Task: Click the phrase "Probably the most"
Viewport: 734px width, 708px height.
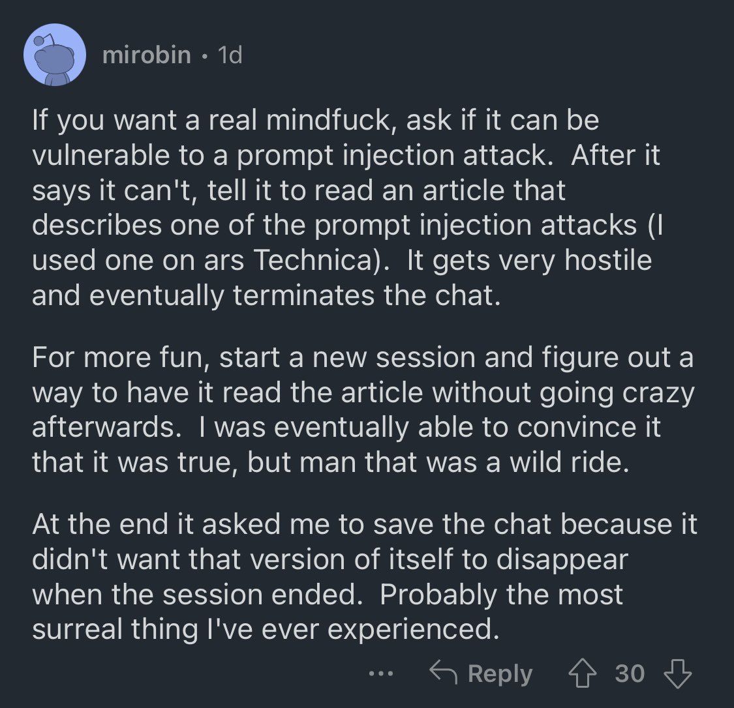Action: (x=501, y=595)
